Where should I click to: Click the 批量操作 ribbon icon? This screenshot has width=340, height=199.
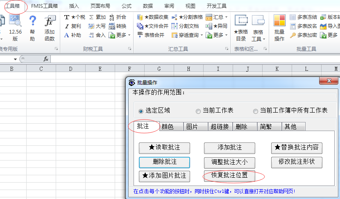point(279,21)
